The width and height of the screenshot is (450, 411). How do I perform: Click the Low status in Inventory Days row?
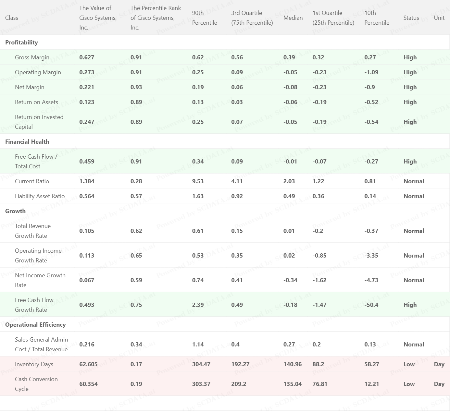coord(409,364)
